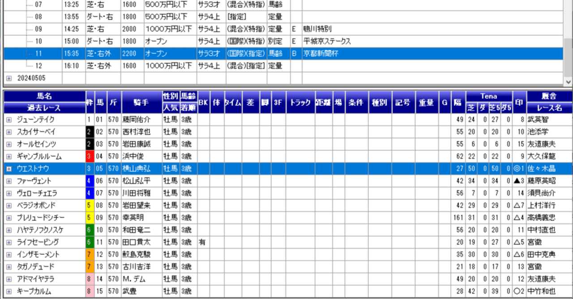
Task: Expand the タガノデュード horse row
Action: (x=9, y=267)
